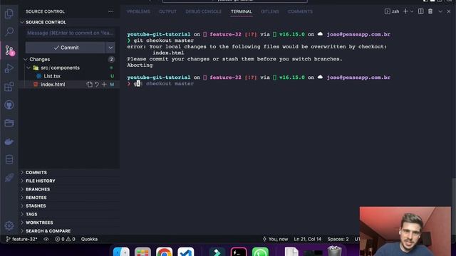Kill terminal with trash icon
456x256 pixels.
point(430,11)
